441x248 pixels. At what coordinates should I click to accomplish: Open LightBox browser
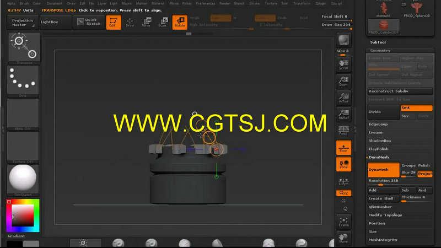55,22
